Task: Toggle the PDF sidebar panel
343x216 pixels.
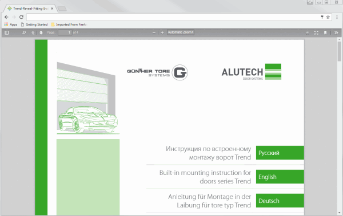Action: [x=7, y=32]
